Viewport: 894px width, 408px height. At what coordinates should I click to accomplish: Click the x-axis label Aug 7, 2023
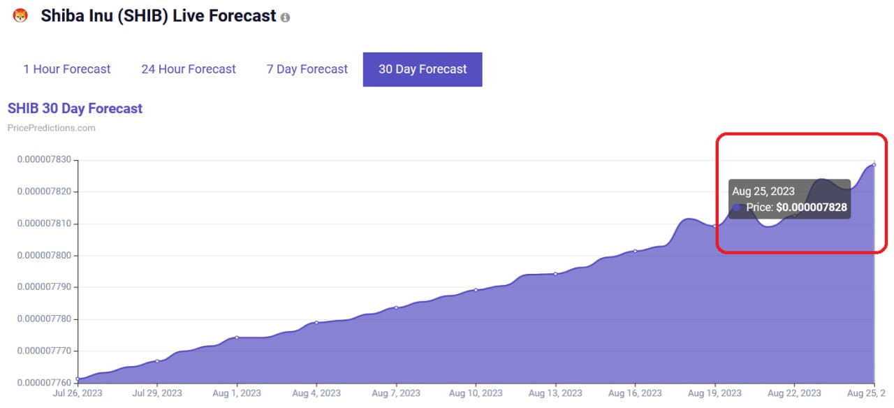pos(396,393)
